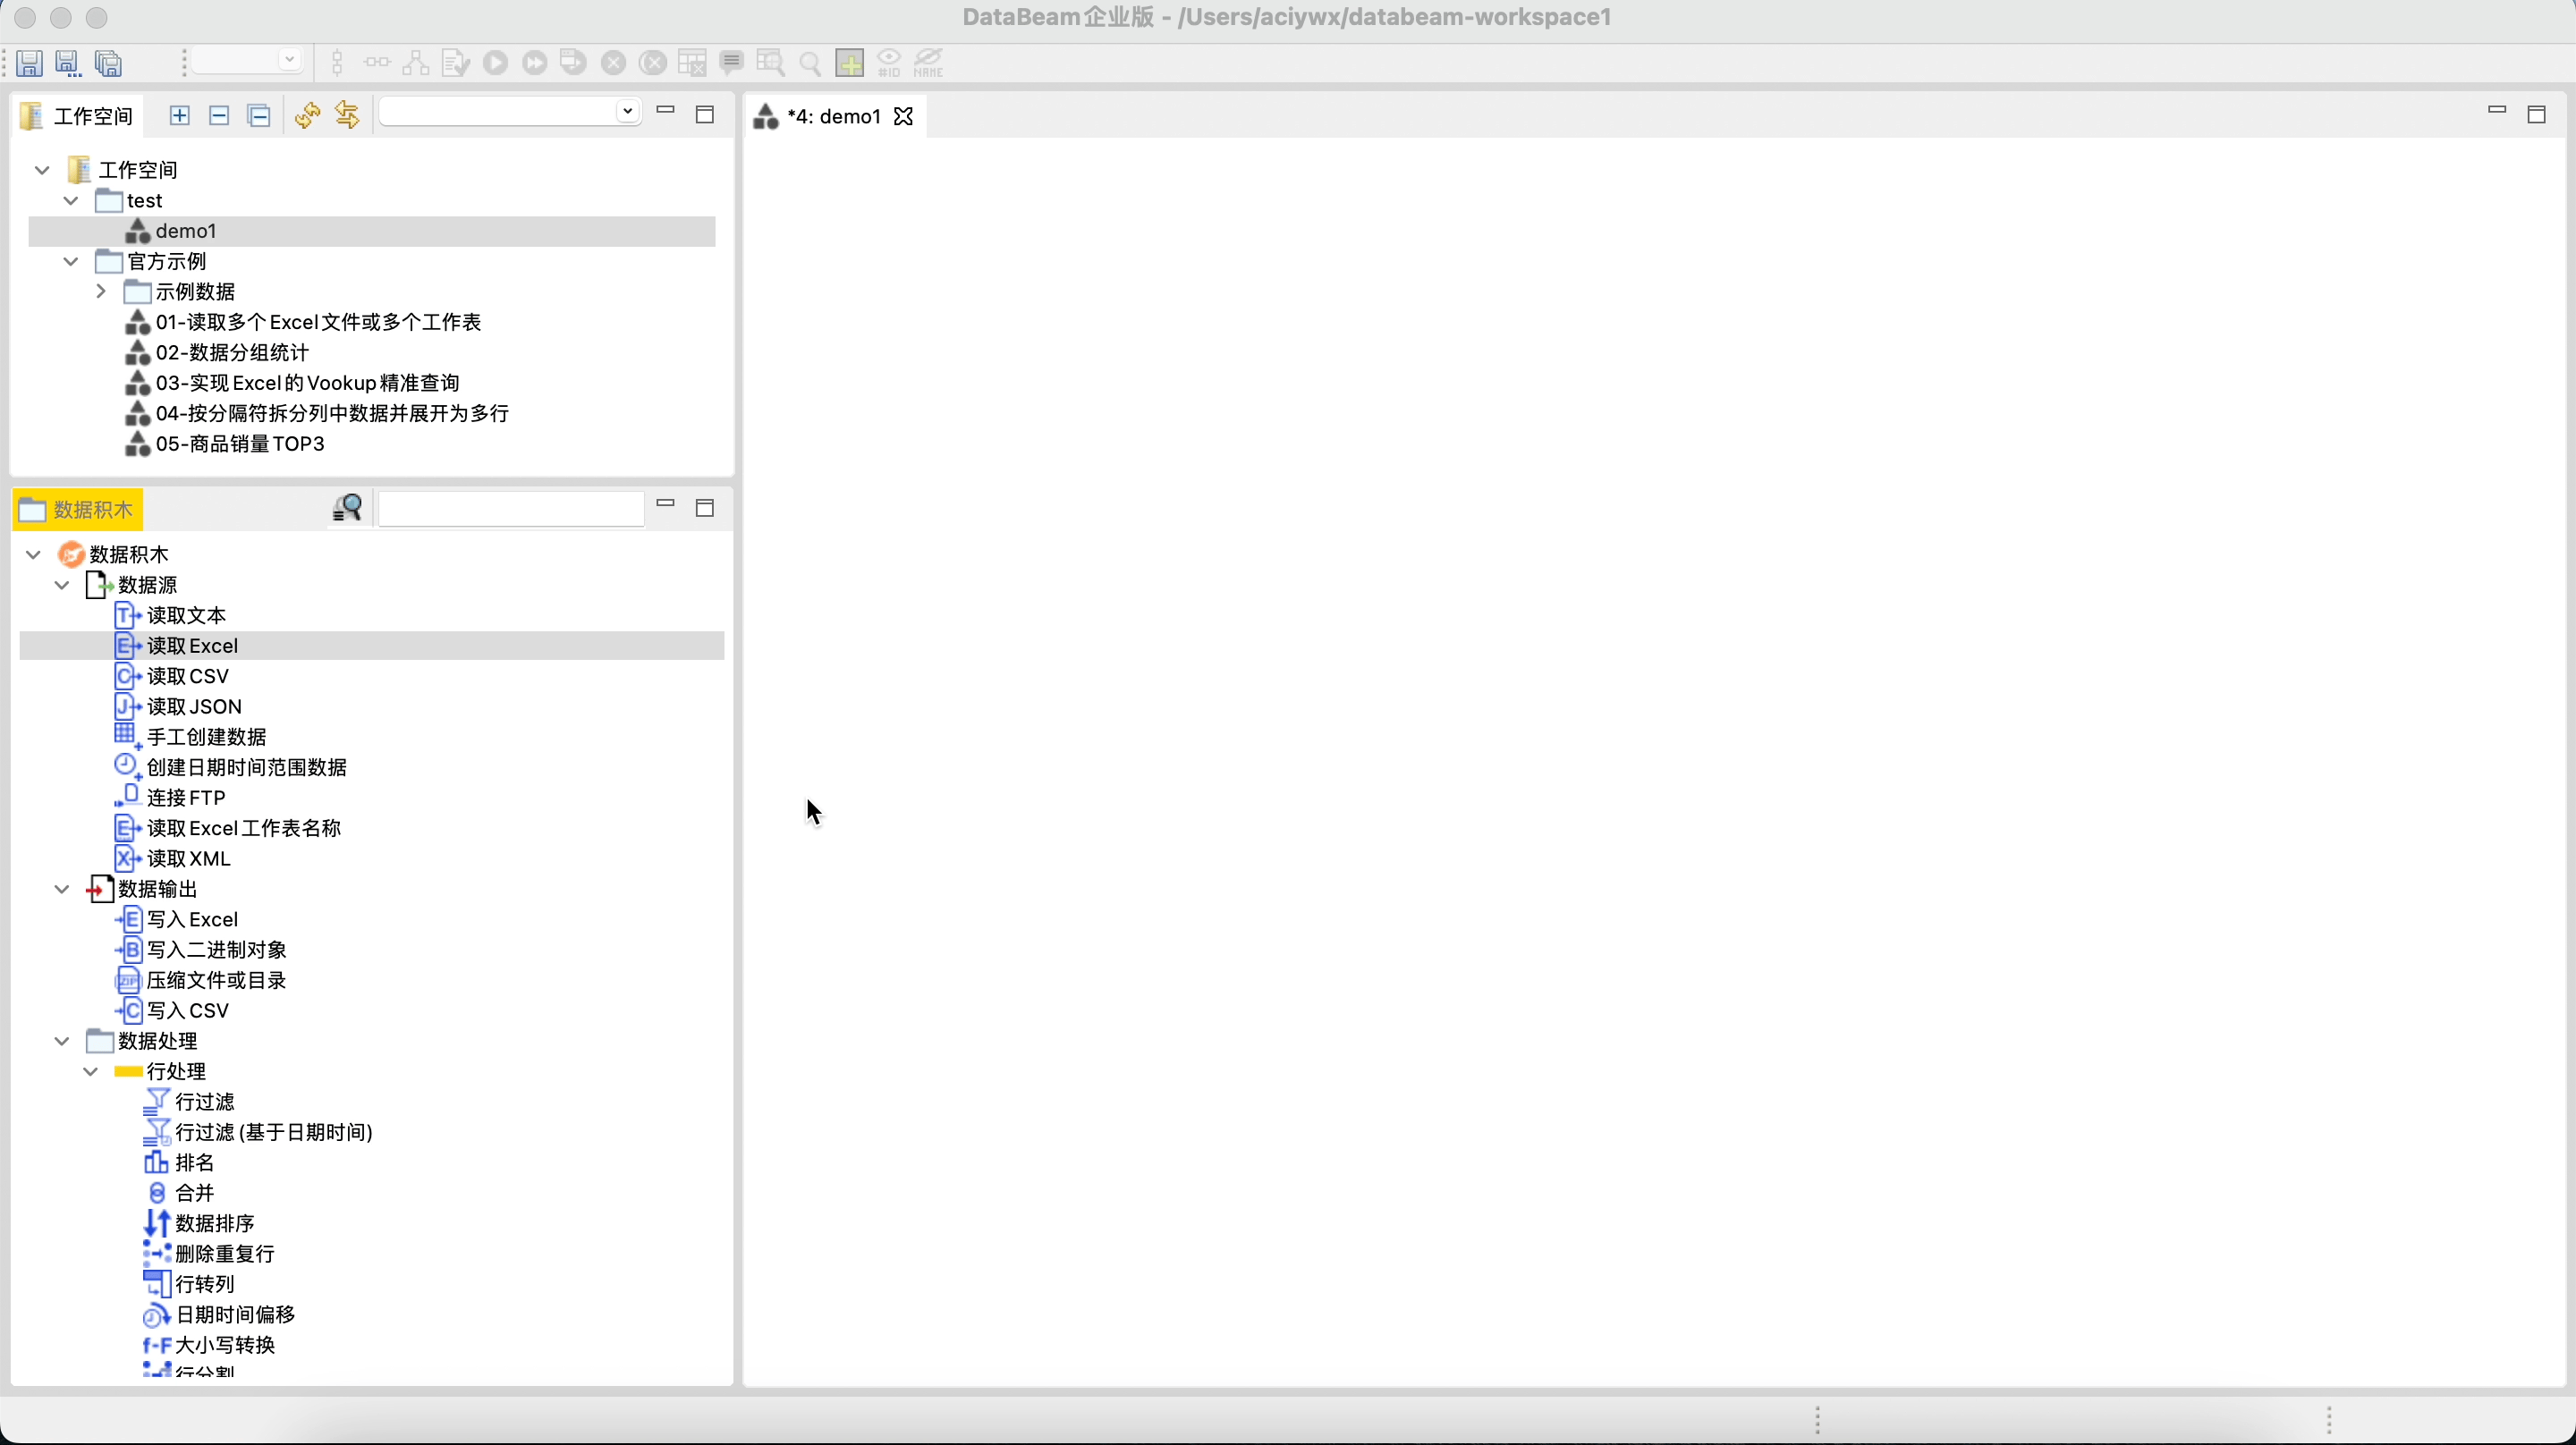This screenshot has height=1445, width=2576.
Task: Click the plus expand icon in workspace panel
Action: click(x=179, y=116)
